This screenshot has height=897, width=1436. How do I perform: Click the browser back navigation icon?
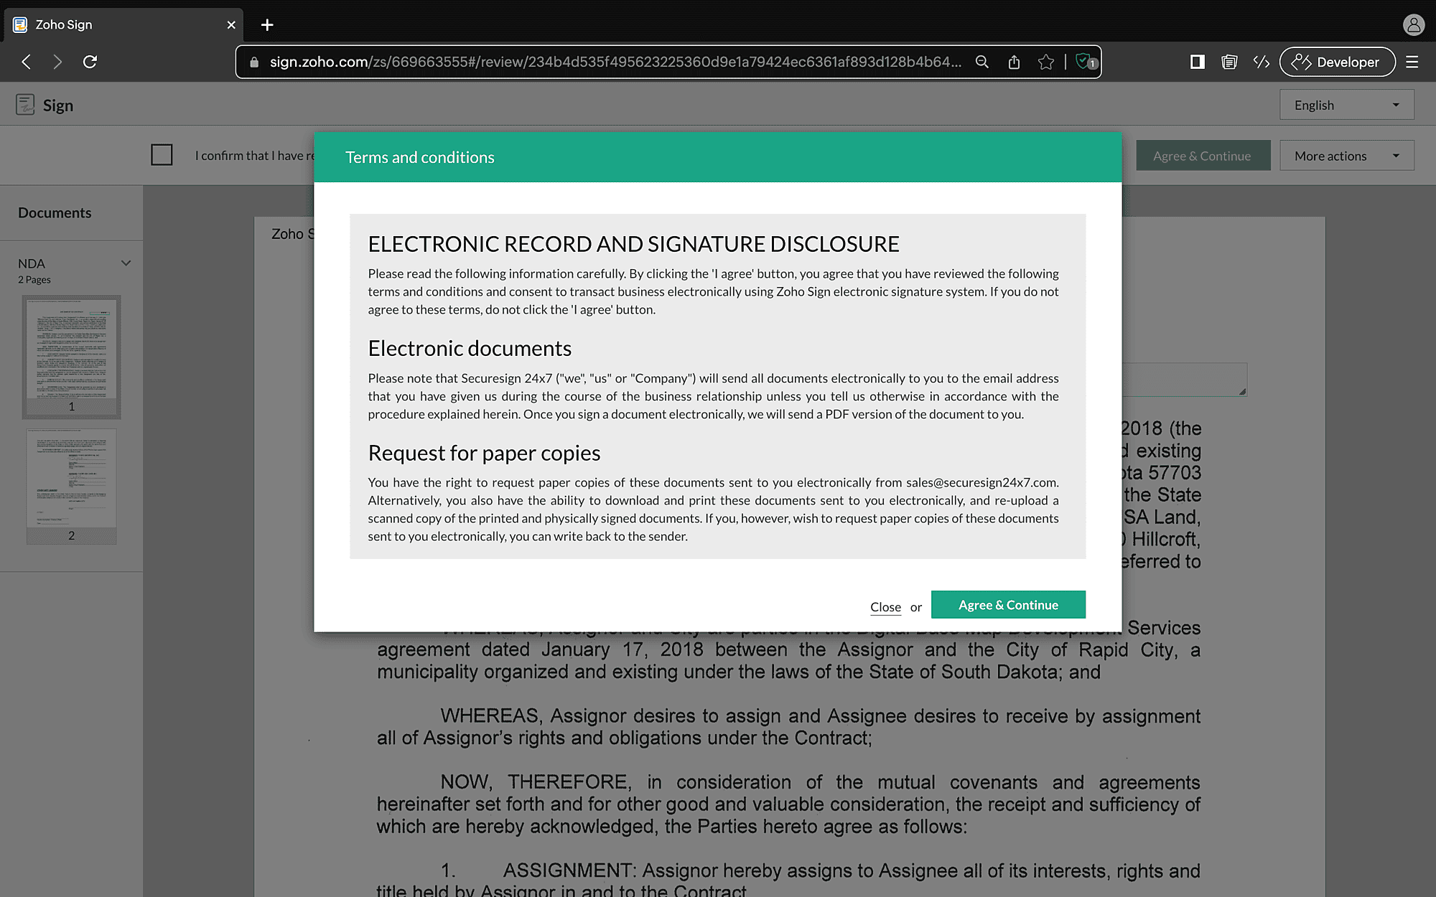click(x=27, y=62)
